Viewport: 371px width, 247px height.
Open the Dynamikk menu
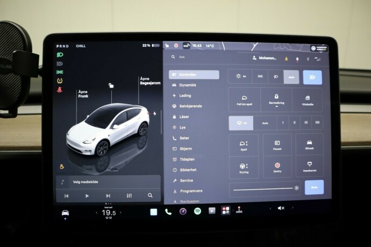184,85
